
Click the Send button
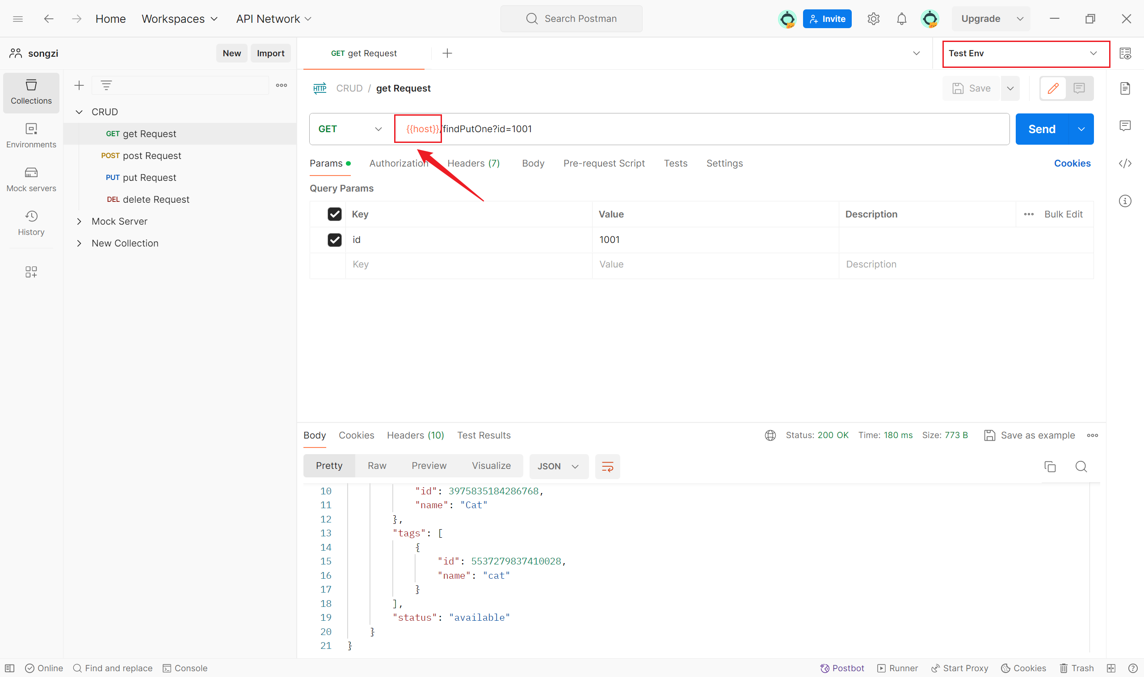click(x=1042, y=129)
